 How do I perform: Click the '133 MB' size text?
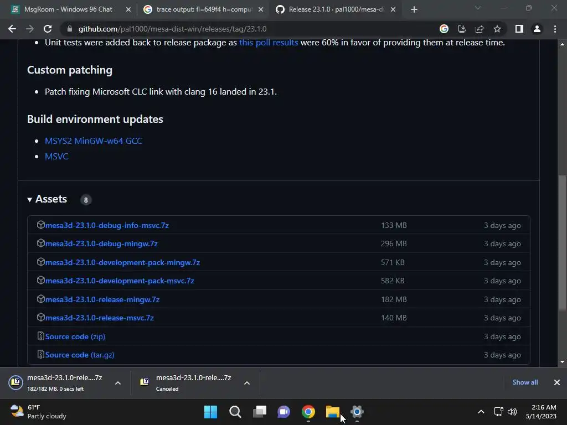click(x=394, y=226)
